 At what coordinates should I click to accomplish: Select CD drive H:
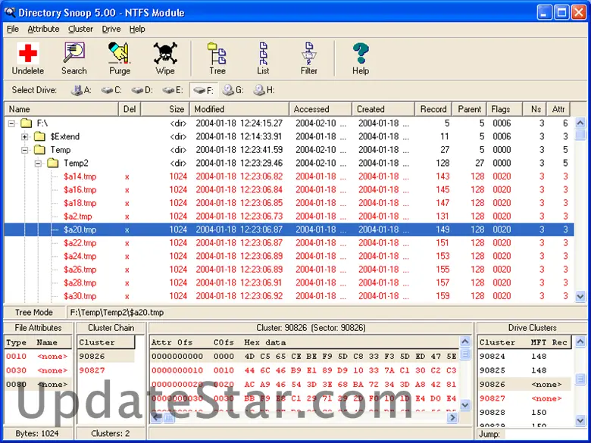click(264, 90)
